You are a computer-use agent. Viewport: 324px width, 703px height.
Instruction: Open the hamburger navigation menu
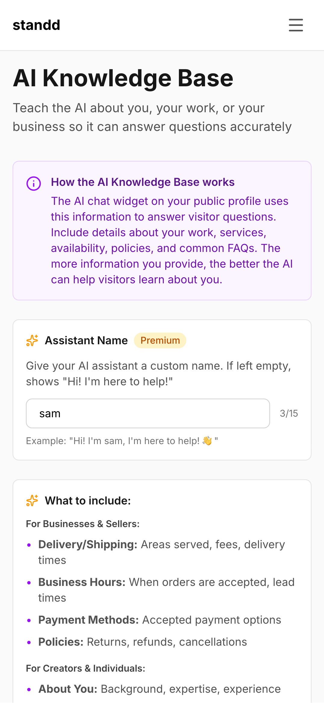pos(296,25)
